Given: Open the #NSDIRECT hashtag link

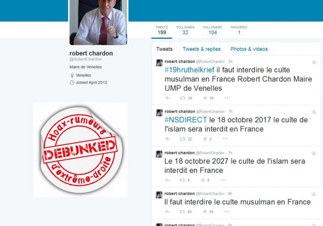Looking at the screenshot, I should click(186, 120).
